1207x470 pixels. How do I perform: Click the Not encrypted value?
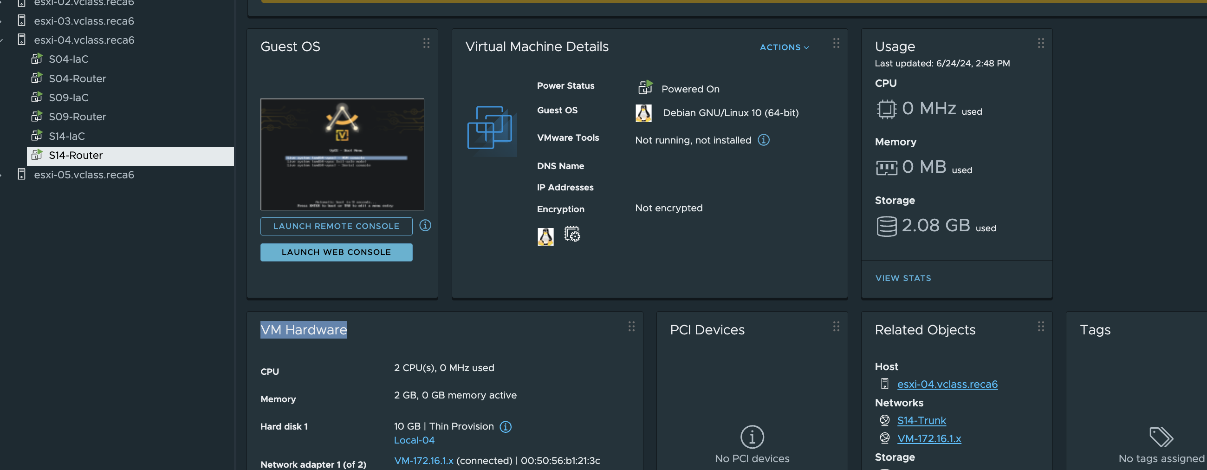tap(668, 208)
